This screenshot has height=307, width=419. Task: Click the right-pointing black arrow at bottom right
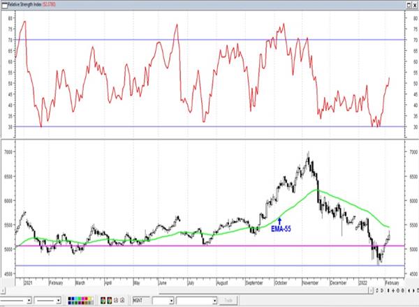413,291
